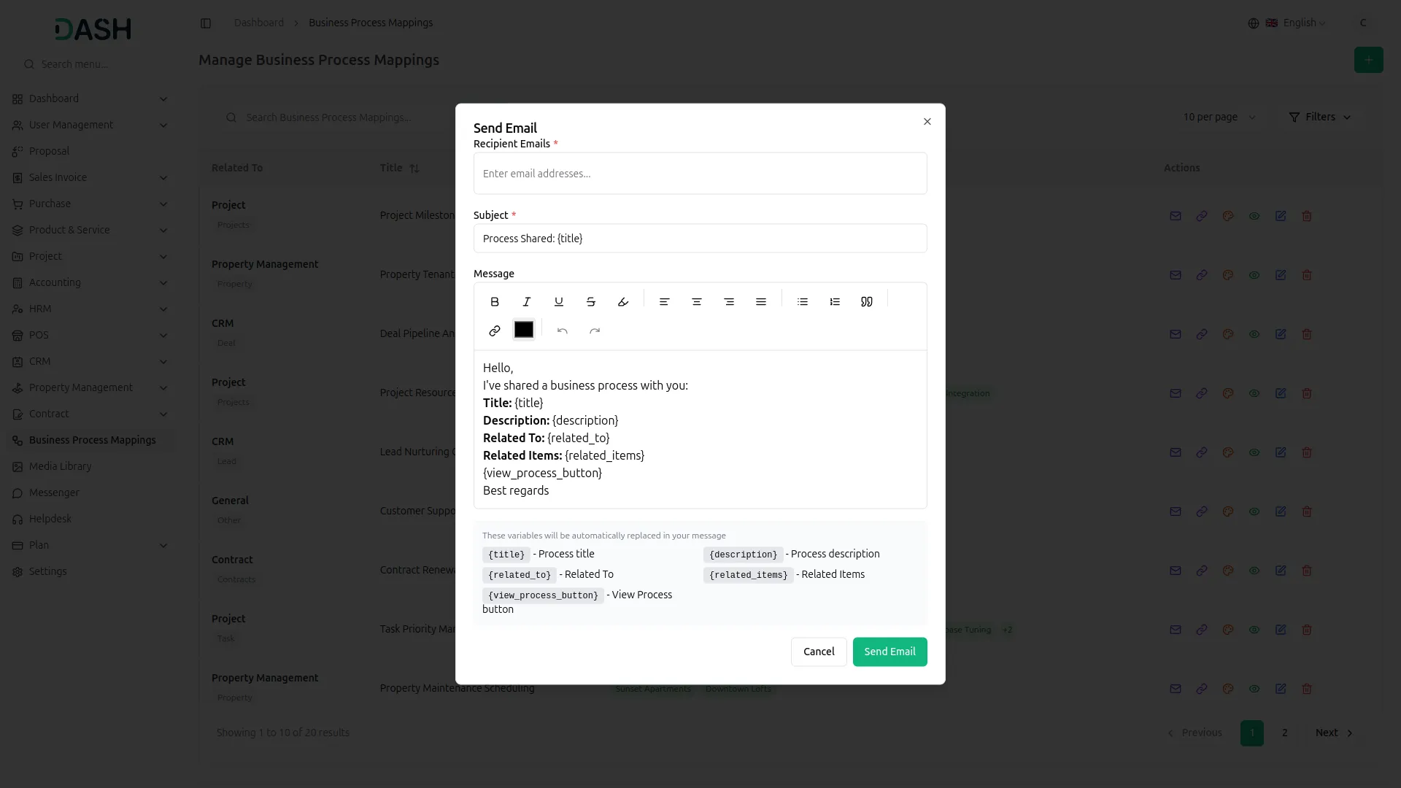This screenshot has height=788, width=1401.
Task: Apply strikethrough formatting to text
Action: tap(591, 302)
